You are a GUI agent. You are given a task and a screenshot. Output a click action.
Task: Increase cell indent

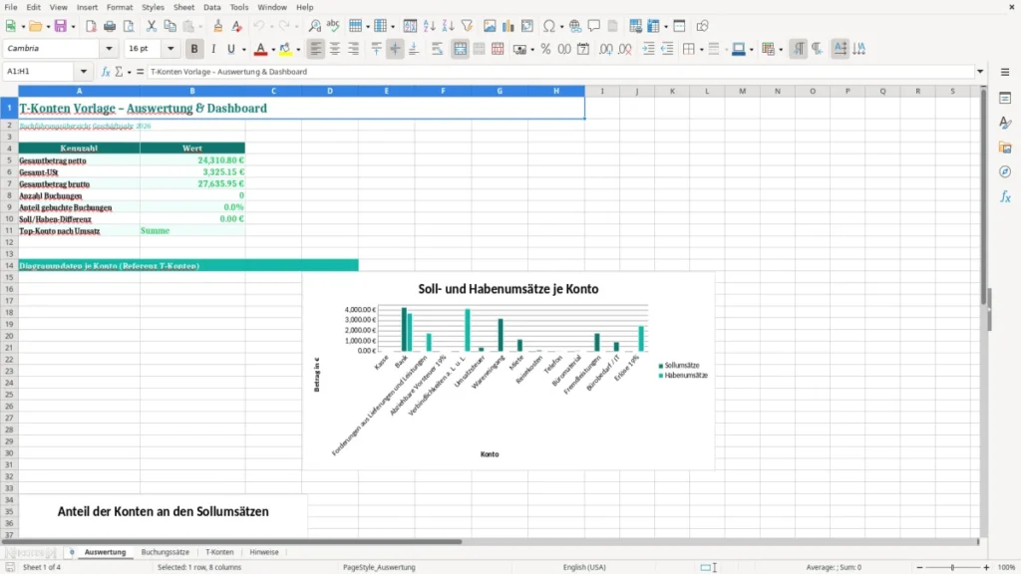coord(648,49)
